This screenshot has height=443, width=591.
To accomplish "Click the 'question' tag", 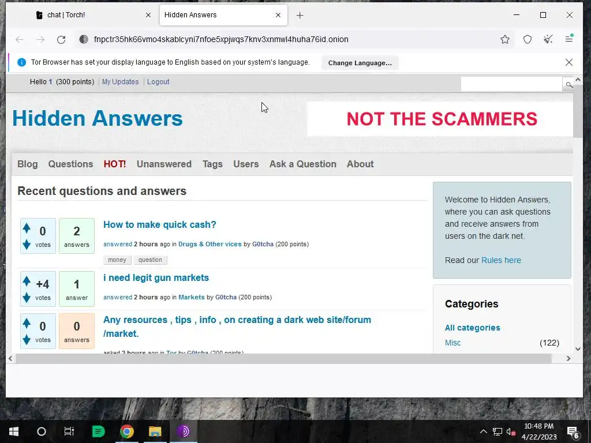I will coord(150,260).
